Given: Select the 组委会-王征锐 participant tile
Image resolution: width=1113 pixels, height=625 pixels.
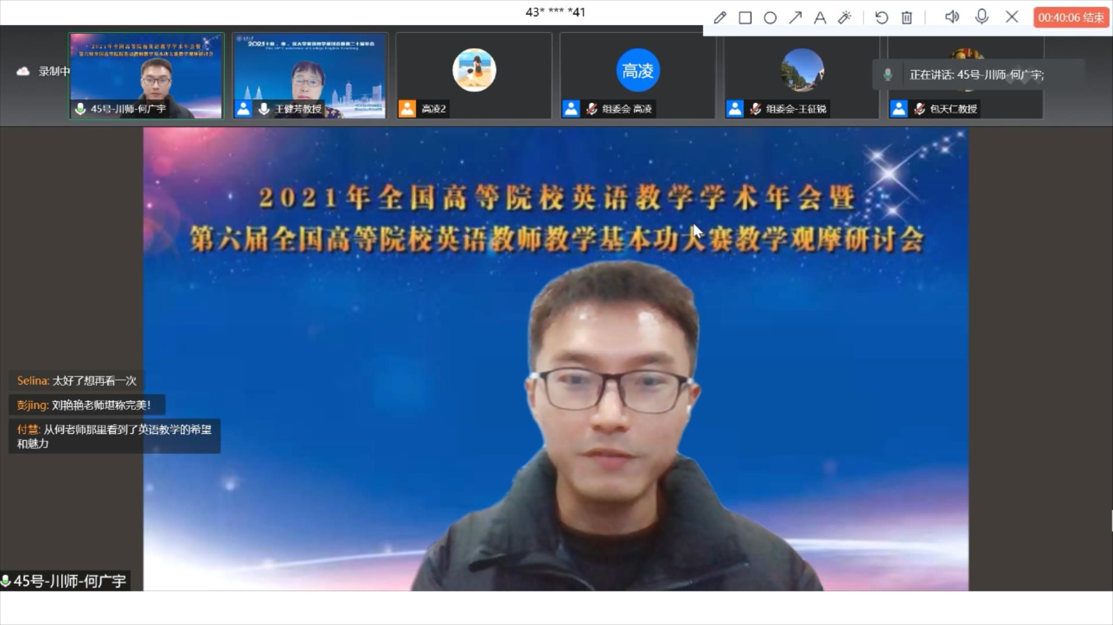Looking at the screenshot, I should pos(802,76).
